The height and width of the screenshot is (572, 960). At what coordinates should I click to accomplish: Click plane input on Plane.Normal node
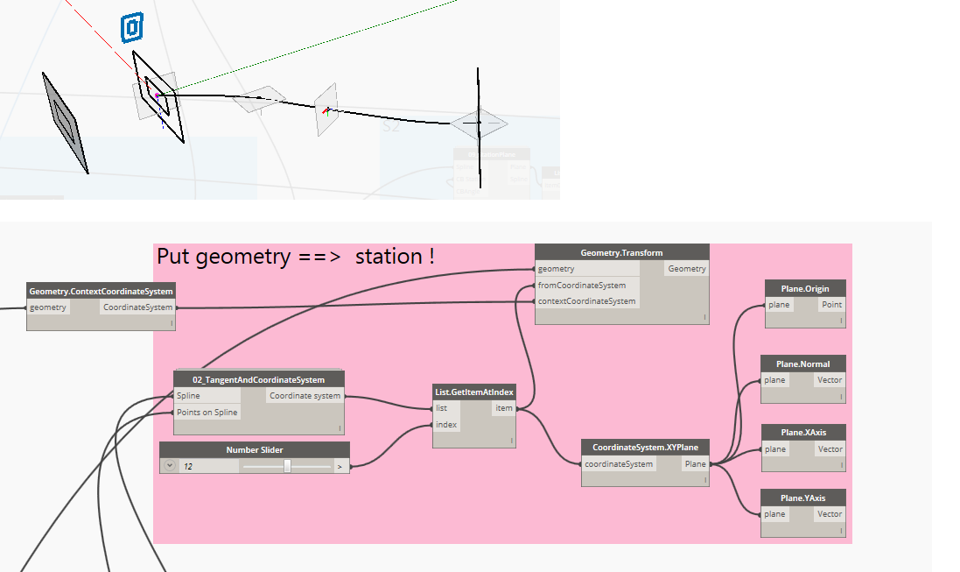[774, 380]
